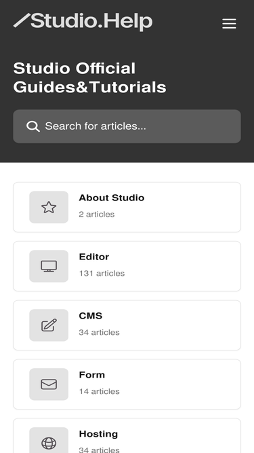Viewport: 254px width, 453px height.
Task: Click the Studio Official Guides&Tutorials heading
Action: [89, 77]
